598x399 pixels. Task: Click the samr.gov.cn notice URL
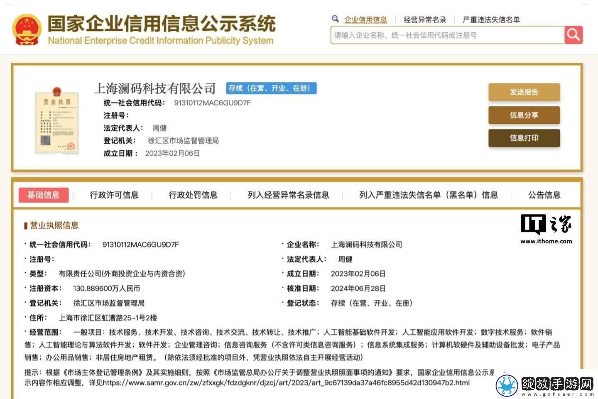pos(286,382)
